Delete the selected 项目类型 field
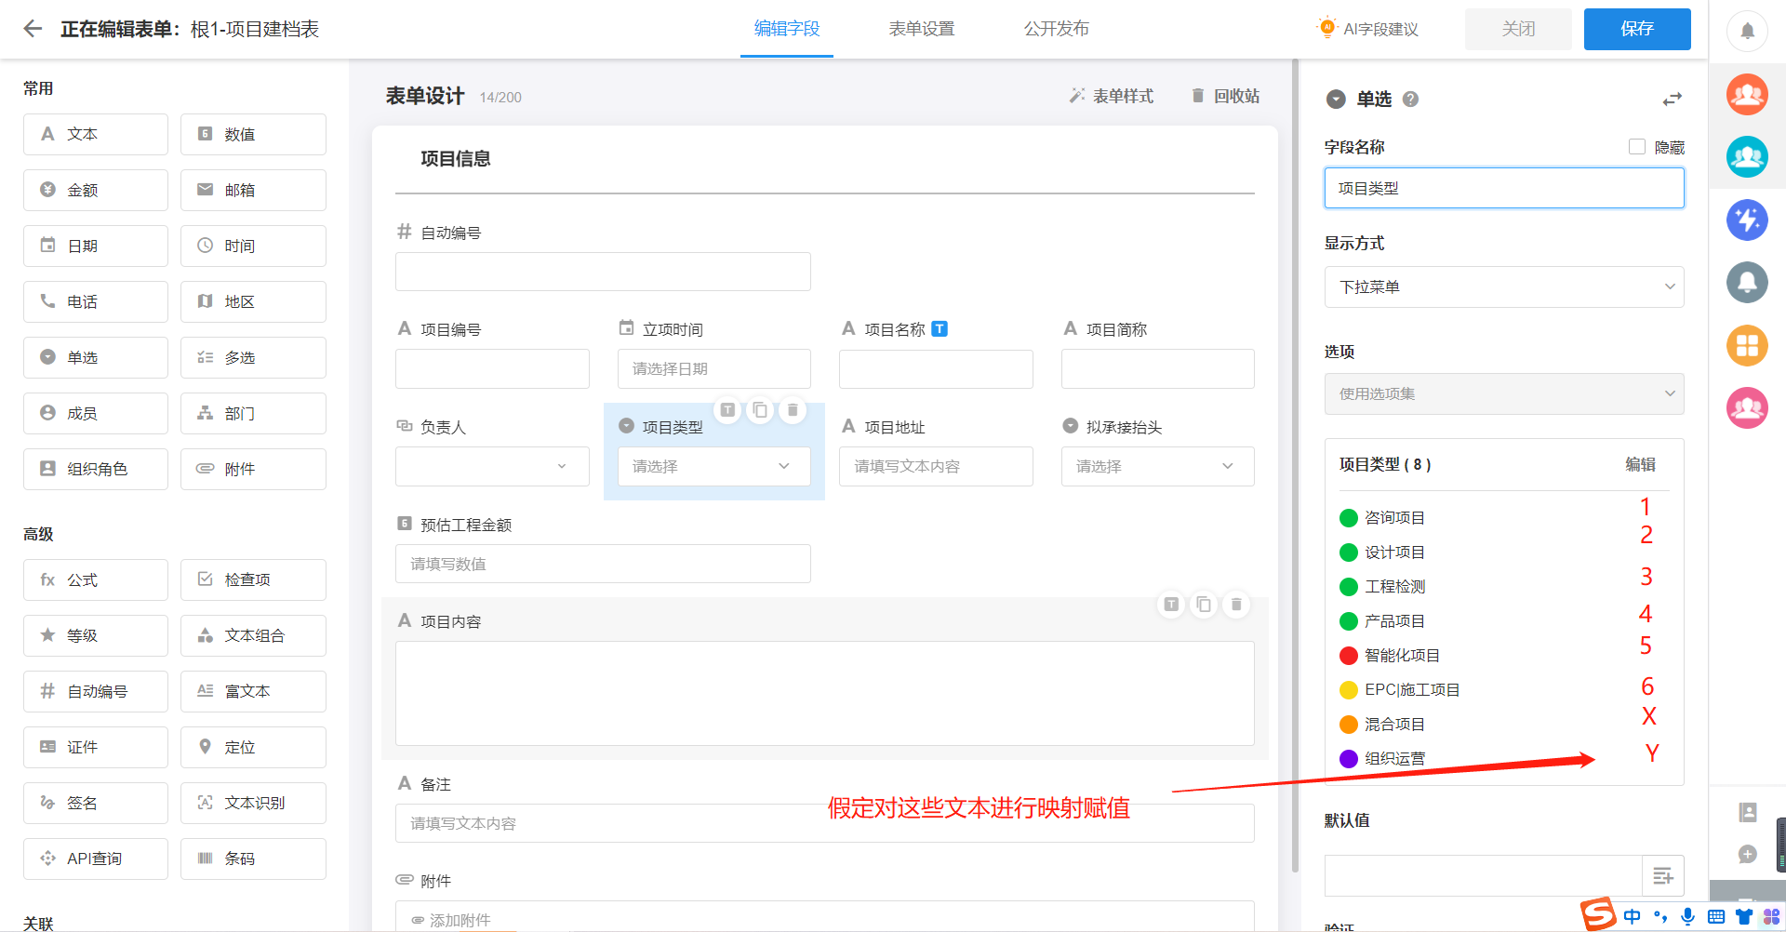The height and width of the screenshot is (932, 1786). click(x=792, y=409)
